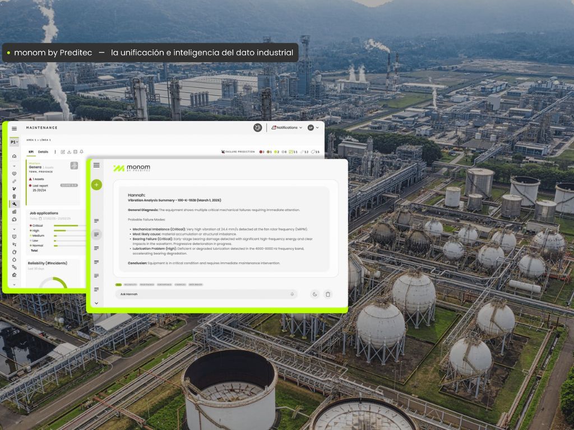Screen dimensions: 574x430
Task: Expand more conversations chevron in chat sidebar
Action: (x=96, y=303)
